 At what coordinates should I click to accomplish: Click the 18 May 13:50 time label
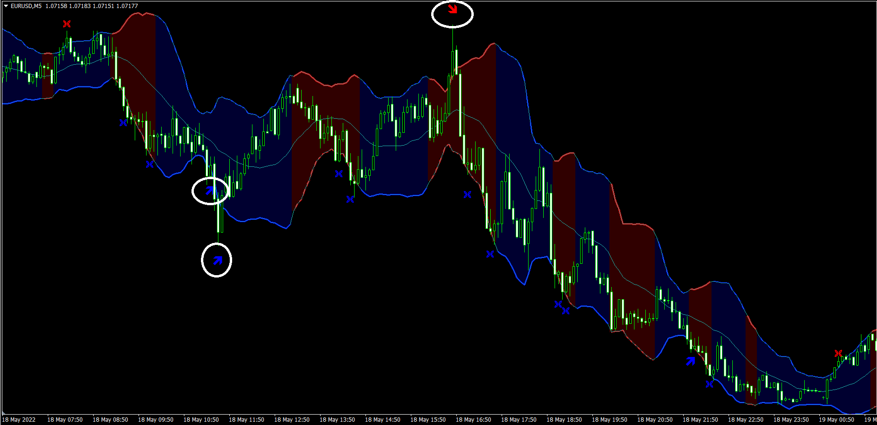[x=337, y=420]
